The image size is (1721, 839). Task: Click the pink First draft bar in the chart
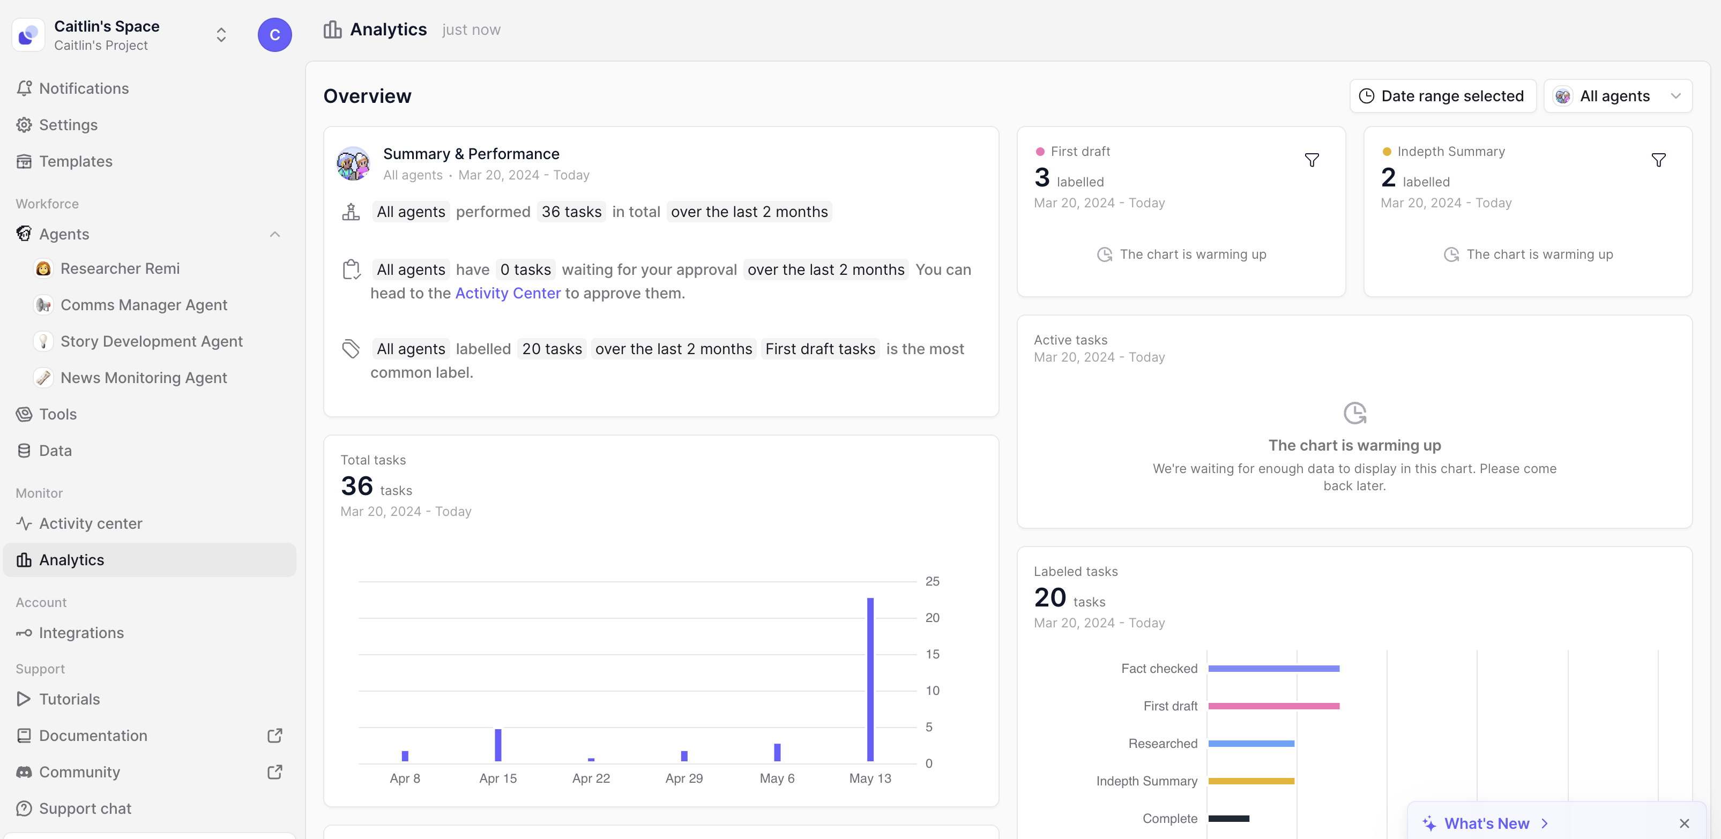(x=1273, y=706)
